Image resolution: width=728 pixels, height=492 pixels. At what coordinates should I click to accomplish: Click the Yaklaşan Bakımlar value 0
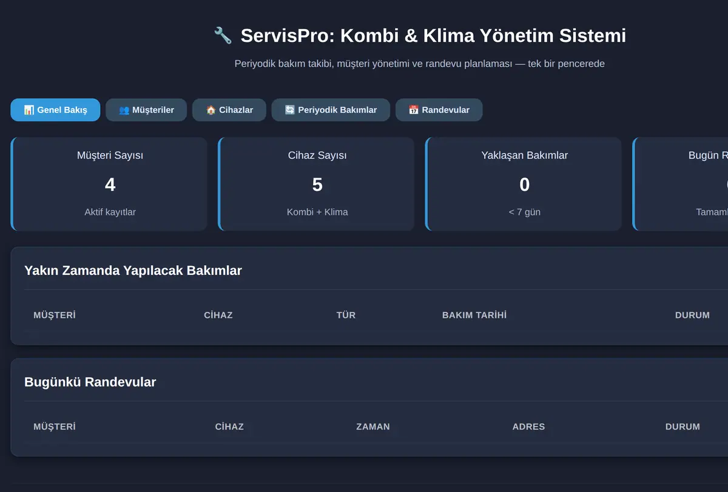525,184
